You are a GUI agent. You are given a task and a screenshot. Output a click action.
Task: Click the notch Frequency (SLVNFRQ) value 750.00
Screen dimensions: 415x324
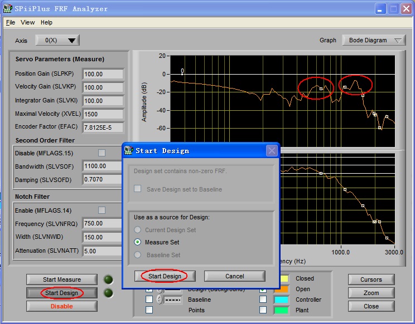[x=102, y=223]
